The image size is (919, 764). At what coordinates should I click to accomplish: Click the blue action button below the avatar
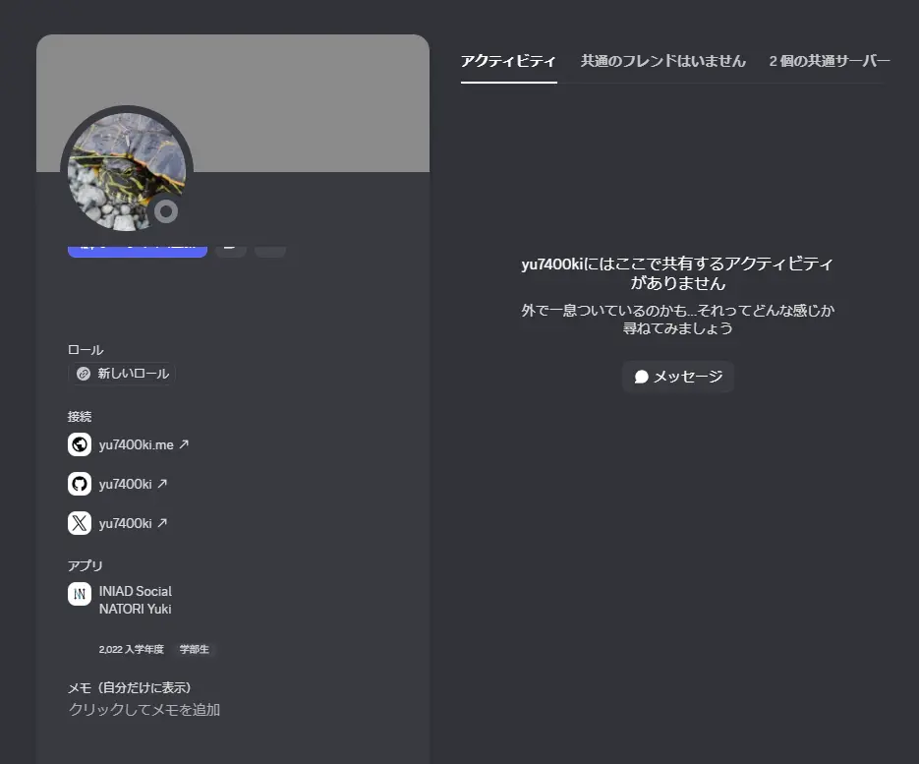(137, 248)
